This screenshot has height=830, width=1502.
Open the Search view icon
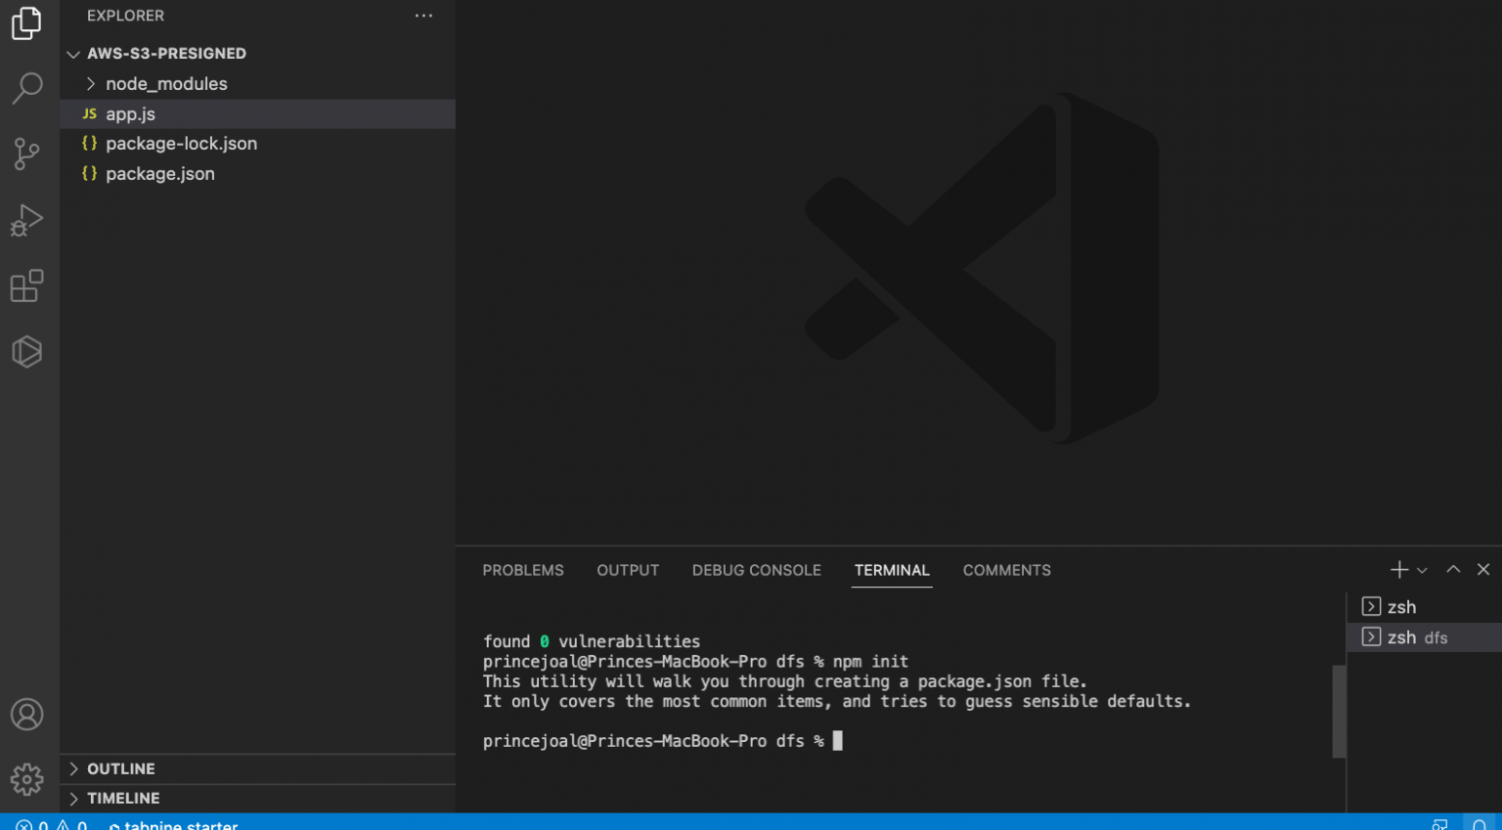(26, 88)
